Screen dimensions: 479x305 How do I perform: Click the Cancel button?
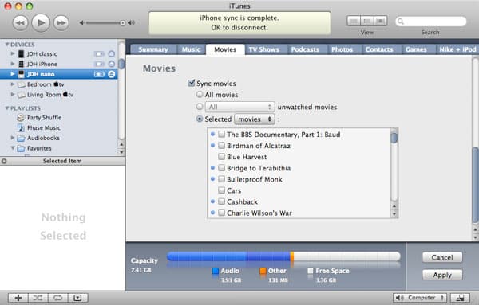(442, 257)
